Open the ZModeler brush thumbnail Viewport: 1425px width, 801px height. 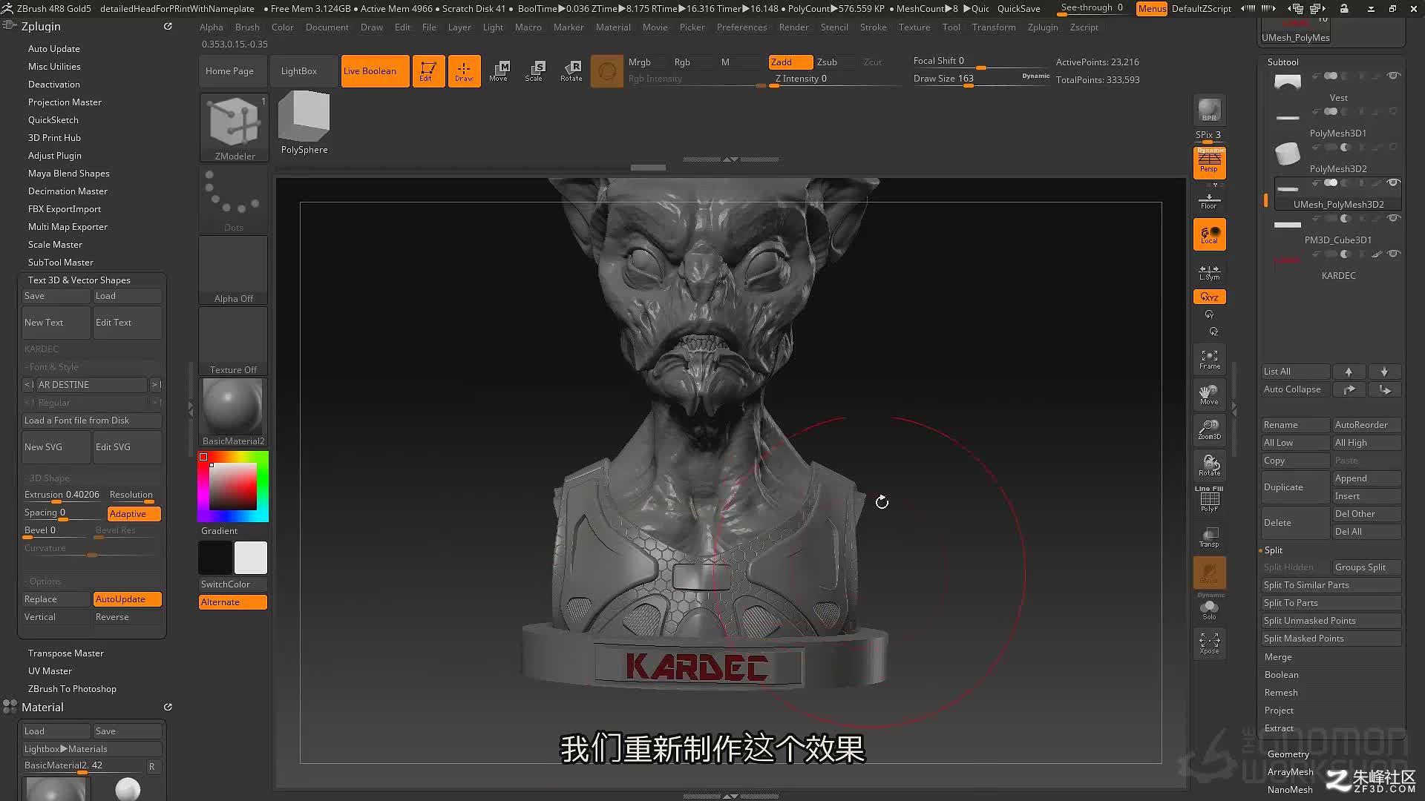pos(234,128)
